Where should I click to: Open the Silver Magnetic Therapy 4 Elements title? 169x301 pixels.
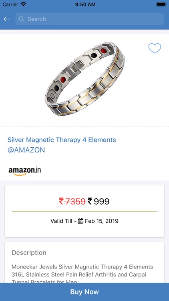tap(62, 140)
